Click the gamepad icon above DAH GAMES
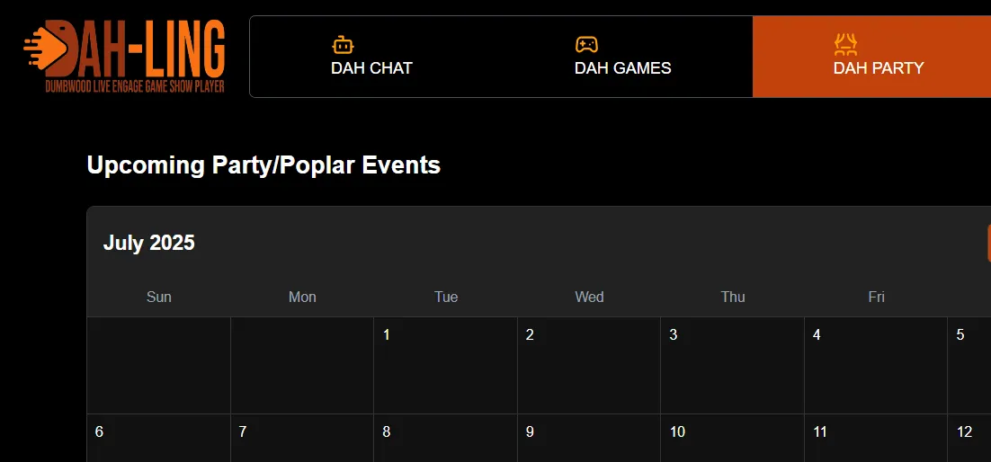This screenshot has width=991, height=462. pos(586,44)
